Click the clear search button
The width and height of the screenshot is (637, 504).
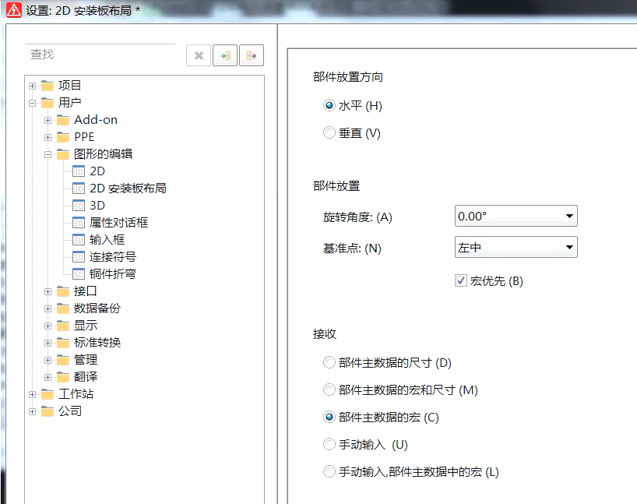pos(199,55)
